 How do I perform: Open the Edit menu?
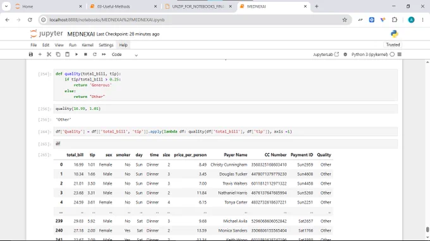point(46,45)
